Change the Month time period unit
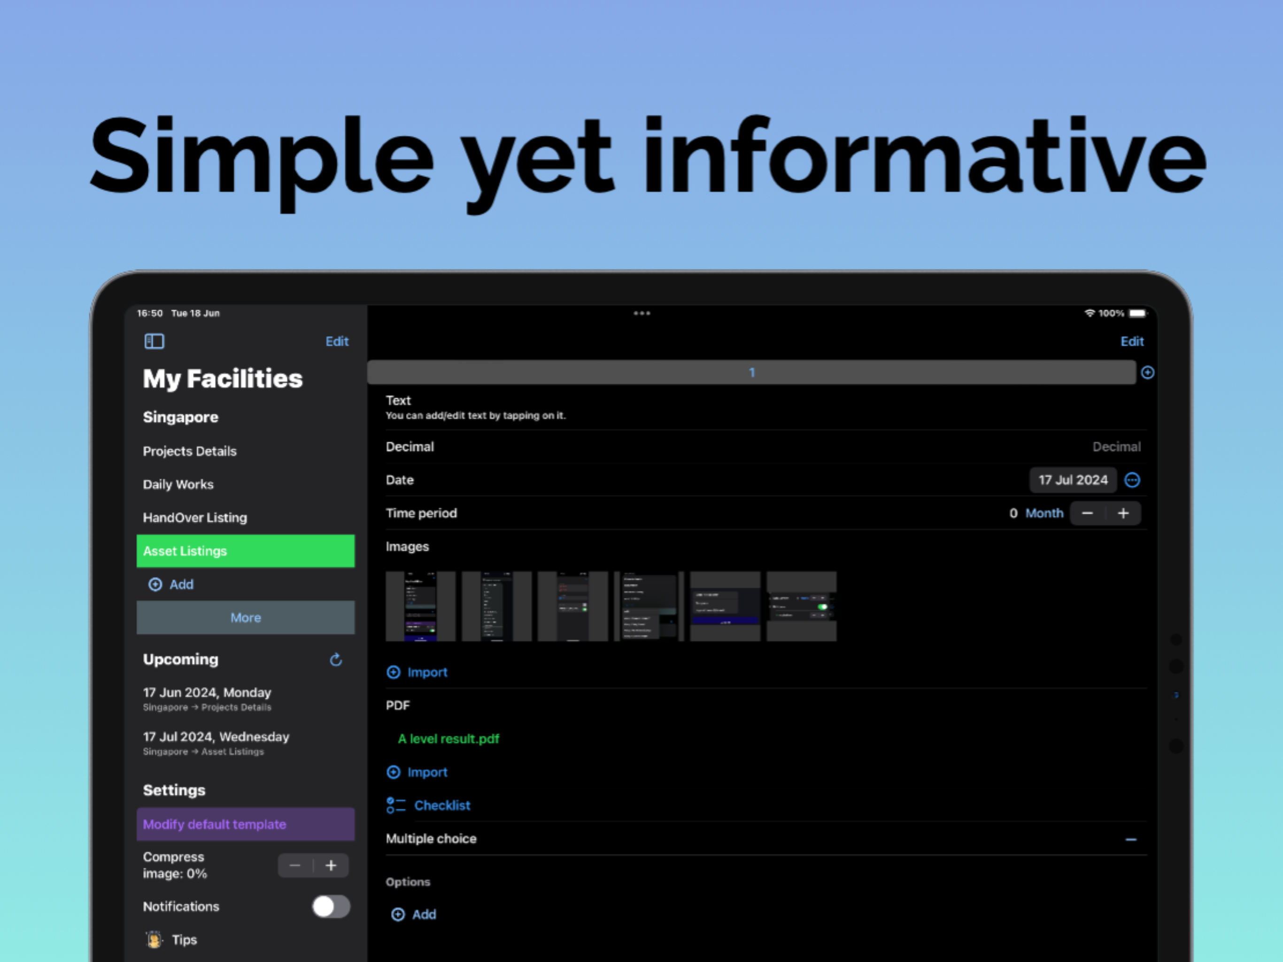The image size is (1283, 962). (x=1044, y=513)
